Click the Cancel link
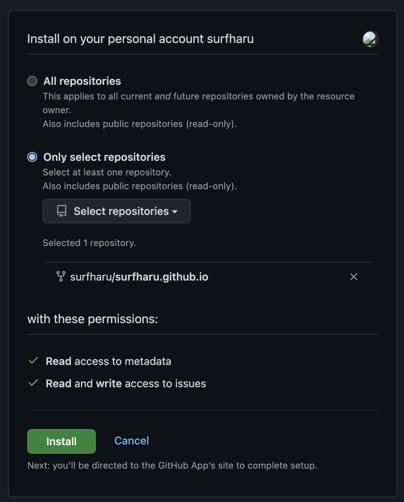The height and width of the screenshot is (502, 404). pyautogui.click(x=131, y=441)
